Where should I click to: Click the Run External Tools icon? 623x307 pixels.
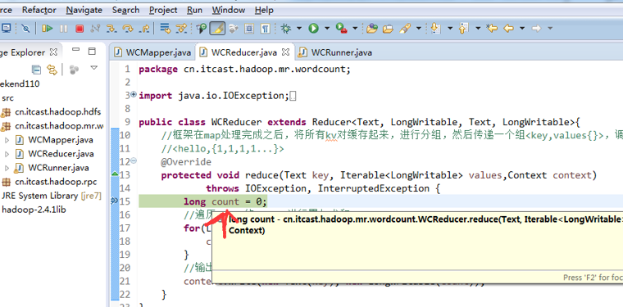342,28
